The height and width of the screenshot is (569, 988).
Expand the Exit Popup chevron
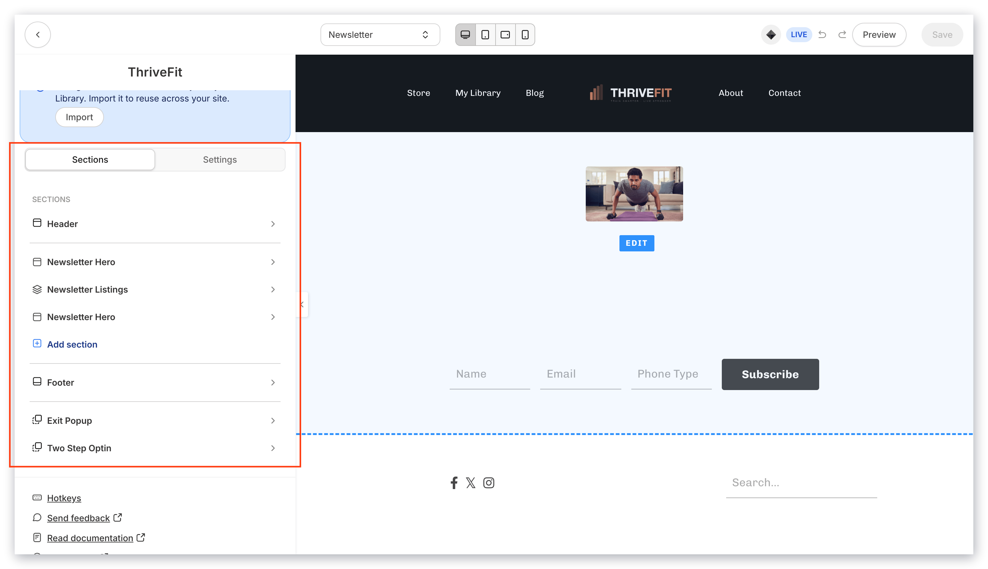coord(273,420)
